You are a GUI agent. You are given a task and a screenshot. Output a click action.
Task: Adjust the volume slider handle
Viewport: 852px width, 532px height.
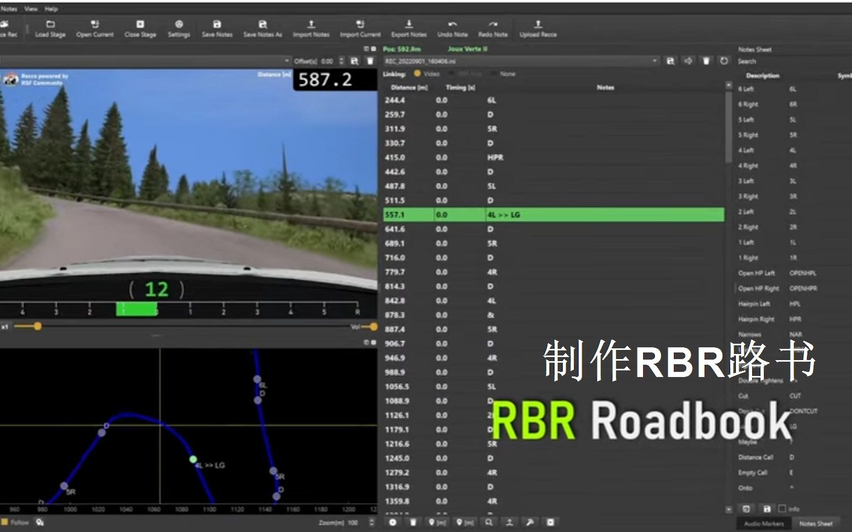[x=373, y=326]
